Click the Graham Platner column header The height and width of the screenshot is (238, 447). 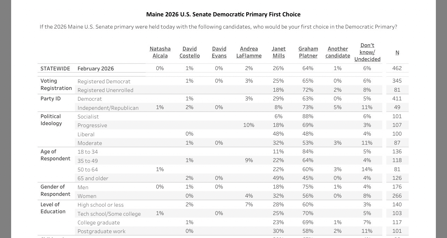click(308, 52)
